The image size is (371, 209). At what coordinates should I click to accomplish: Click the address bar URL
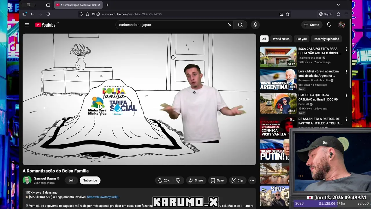[132, 14]
